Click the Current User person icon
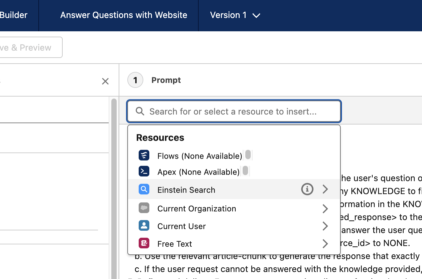 point(144,226)
